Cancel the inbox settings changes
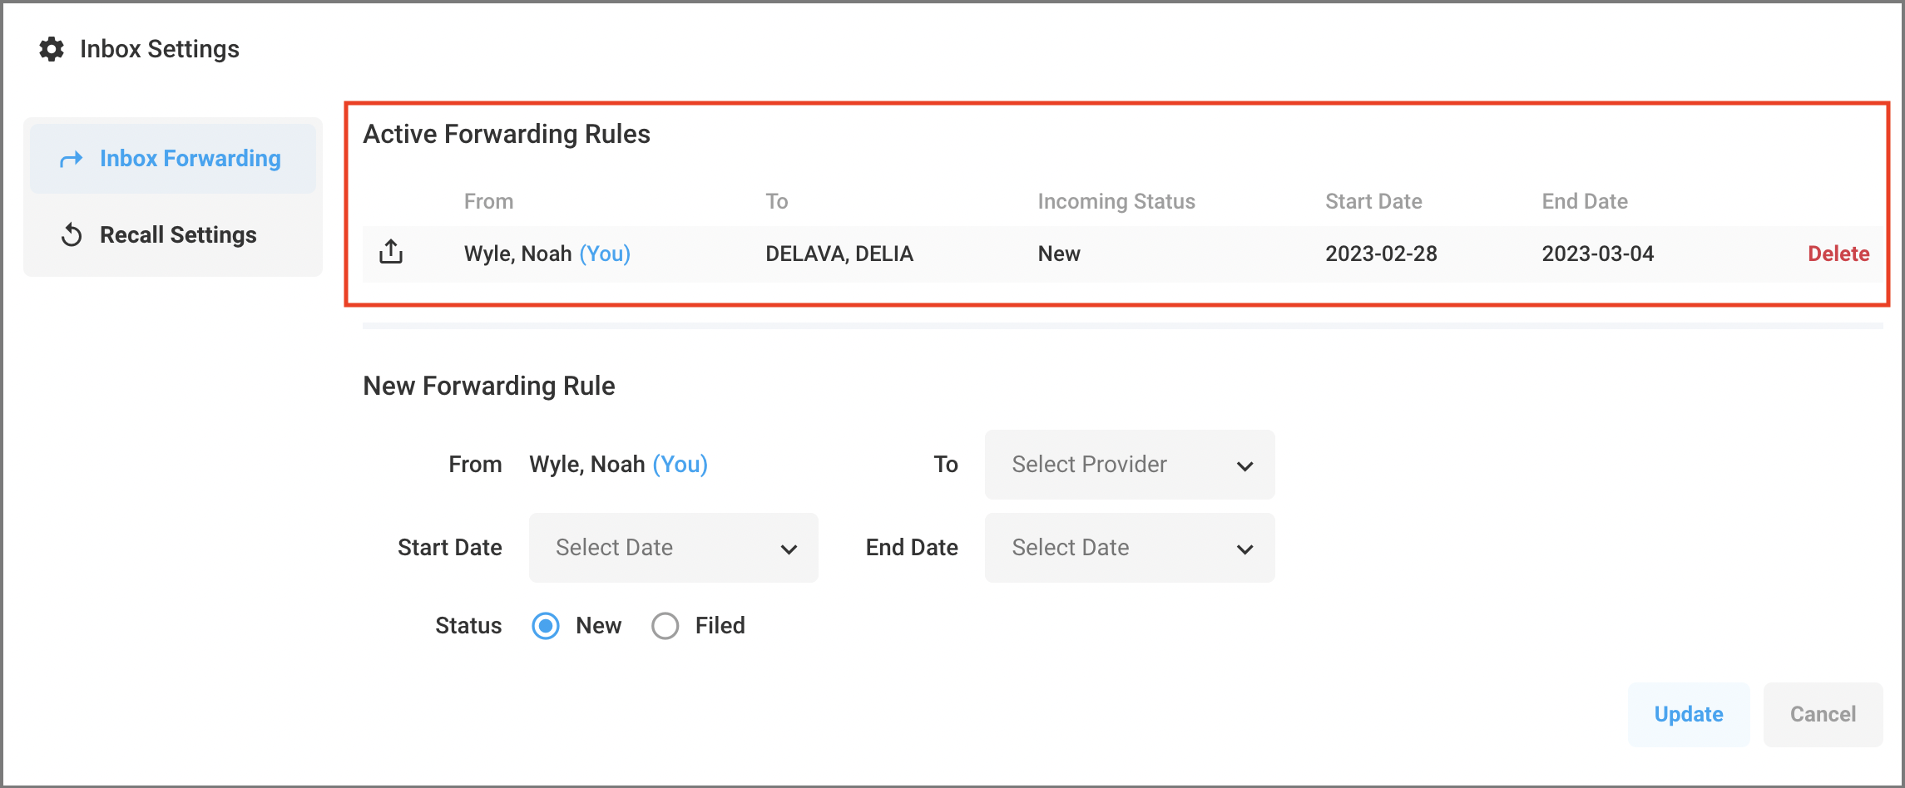 1822,714
